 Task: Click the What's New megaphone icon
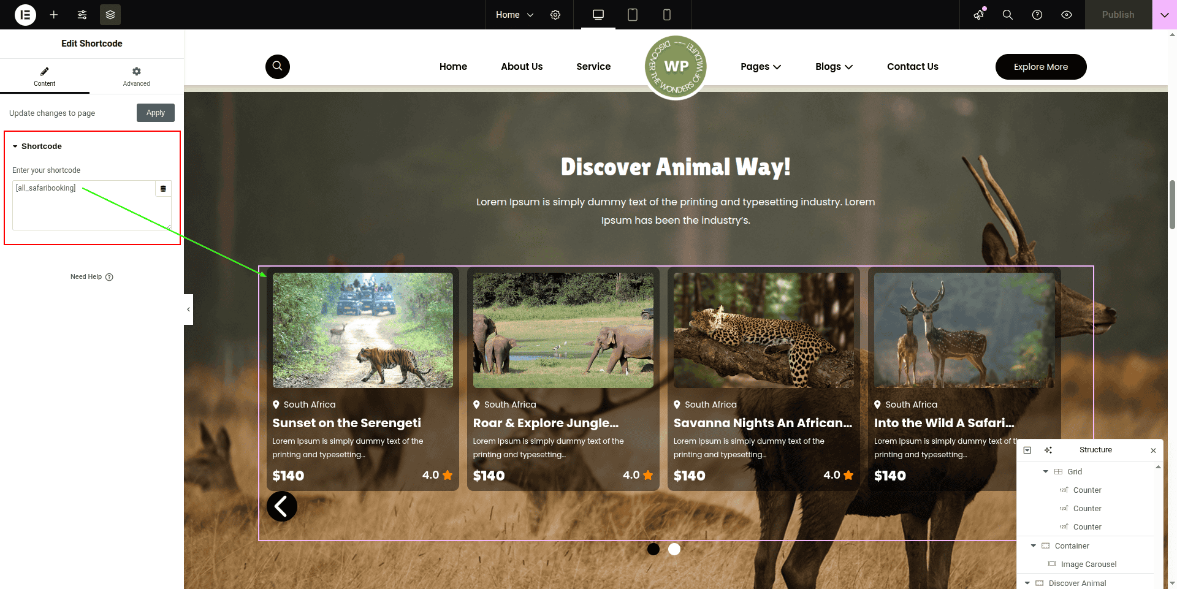(979, 15)
